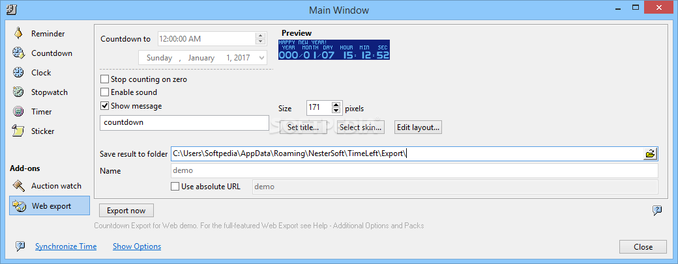Maximize the Main Window
The image size is (678, 264).
pos(636,7)
